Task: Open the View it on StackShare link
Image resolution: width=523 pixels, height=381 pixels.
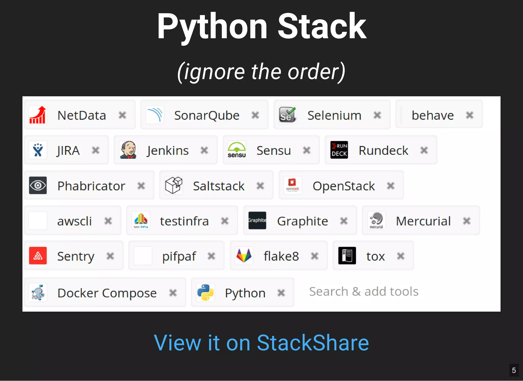Action: coord(261,343)
